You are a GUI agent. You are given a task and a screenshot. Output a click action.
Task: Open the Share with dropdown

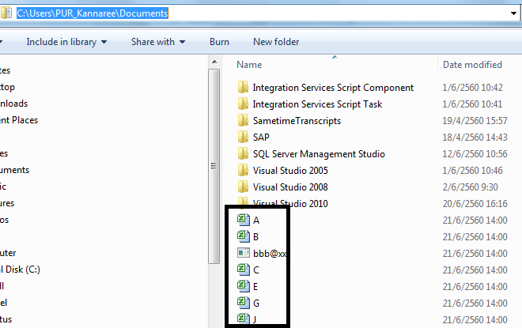click(158, 41)
